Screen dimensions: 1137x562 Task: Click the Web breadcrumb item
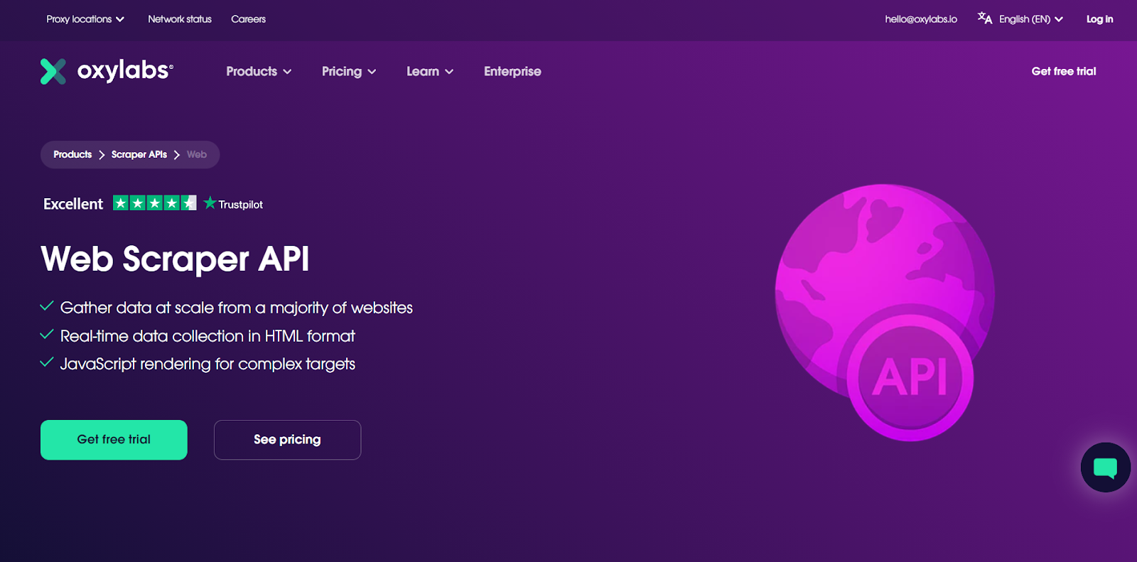point(197,154)
